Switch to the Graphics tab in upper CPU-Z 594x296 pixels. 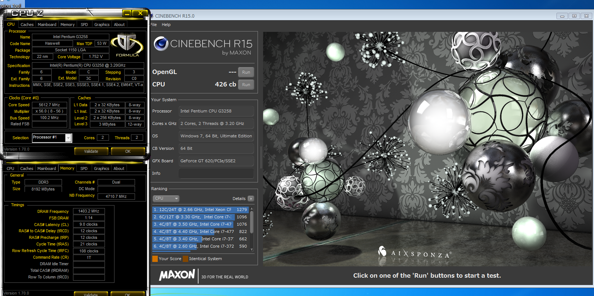pyautogui.click(x=102, y=25)
